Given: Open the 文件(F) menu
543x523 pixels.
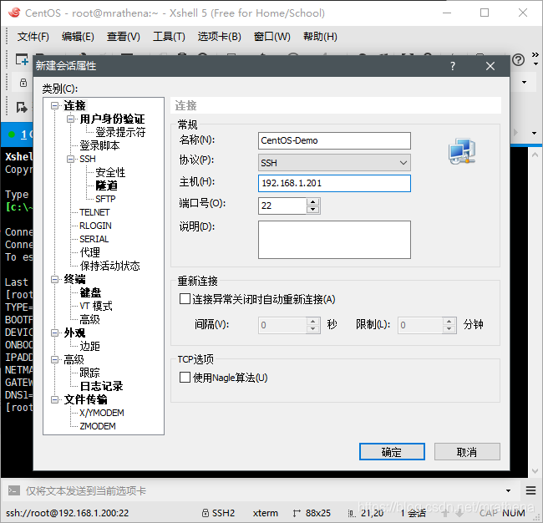Looking at the screenshot, I should [x=33, y=37].
